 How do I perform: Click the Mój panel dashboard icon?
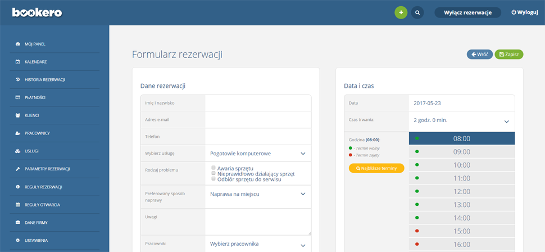(x=18, y=44)
